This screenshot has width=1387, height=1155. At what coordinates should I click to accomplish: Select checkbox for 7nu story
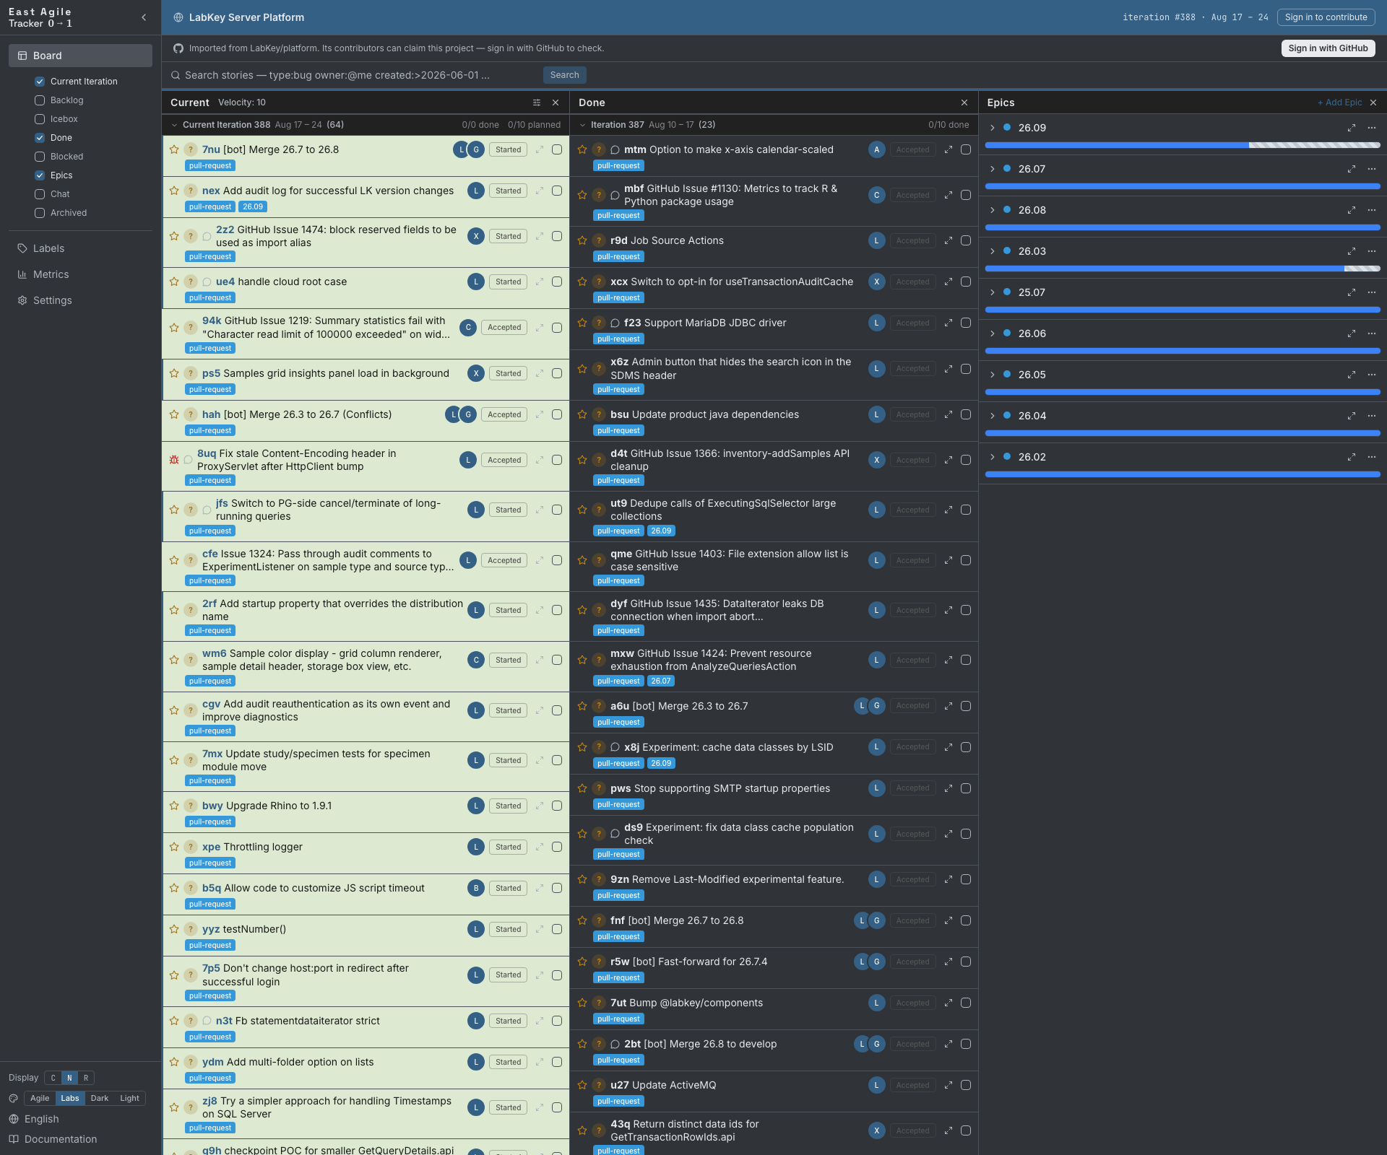coord(557,149)
